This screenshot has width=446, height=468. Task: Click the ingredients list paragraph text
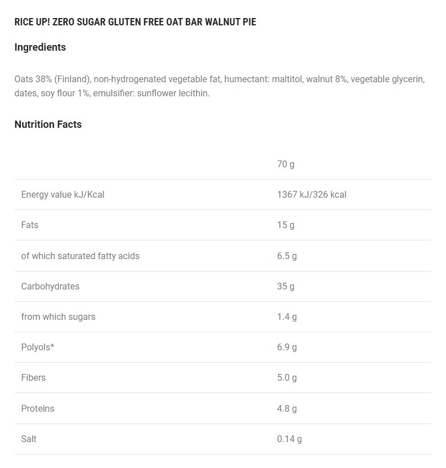[219, 86]
